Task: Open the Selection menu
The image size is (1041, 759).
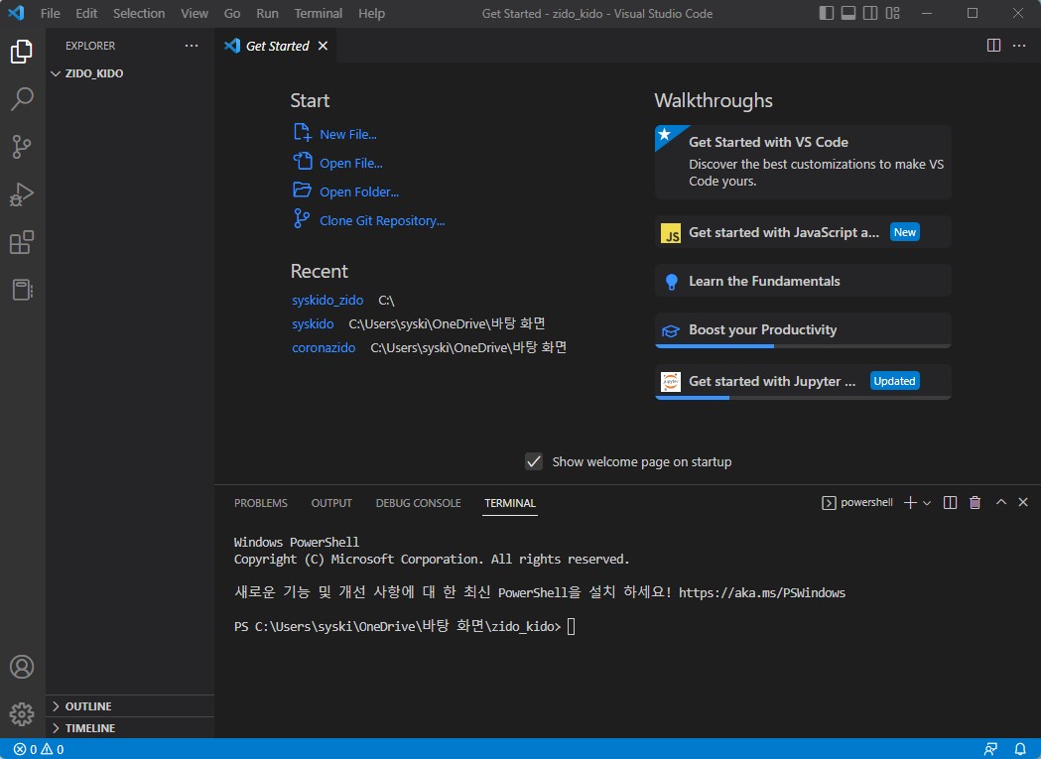Action: pos(139,13)
